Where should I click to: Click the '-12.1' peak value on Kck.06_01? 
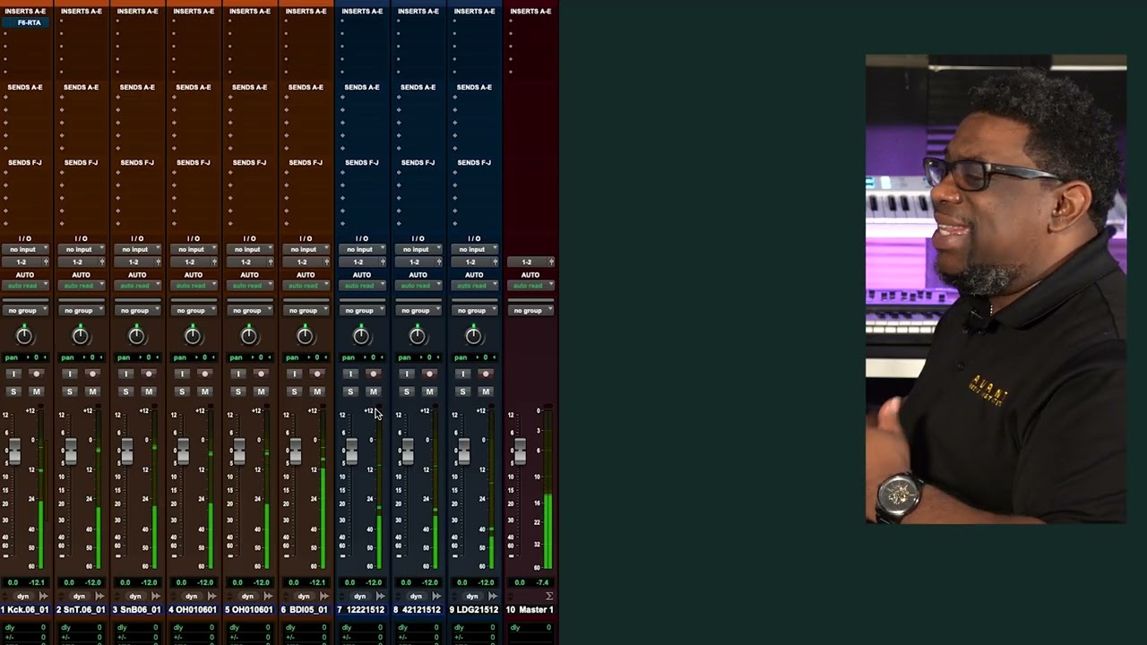coord(38,582)
